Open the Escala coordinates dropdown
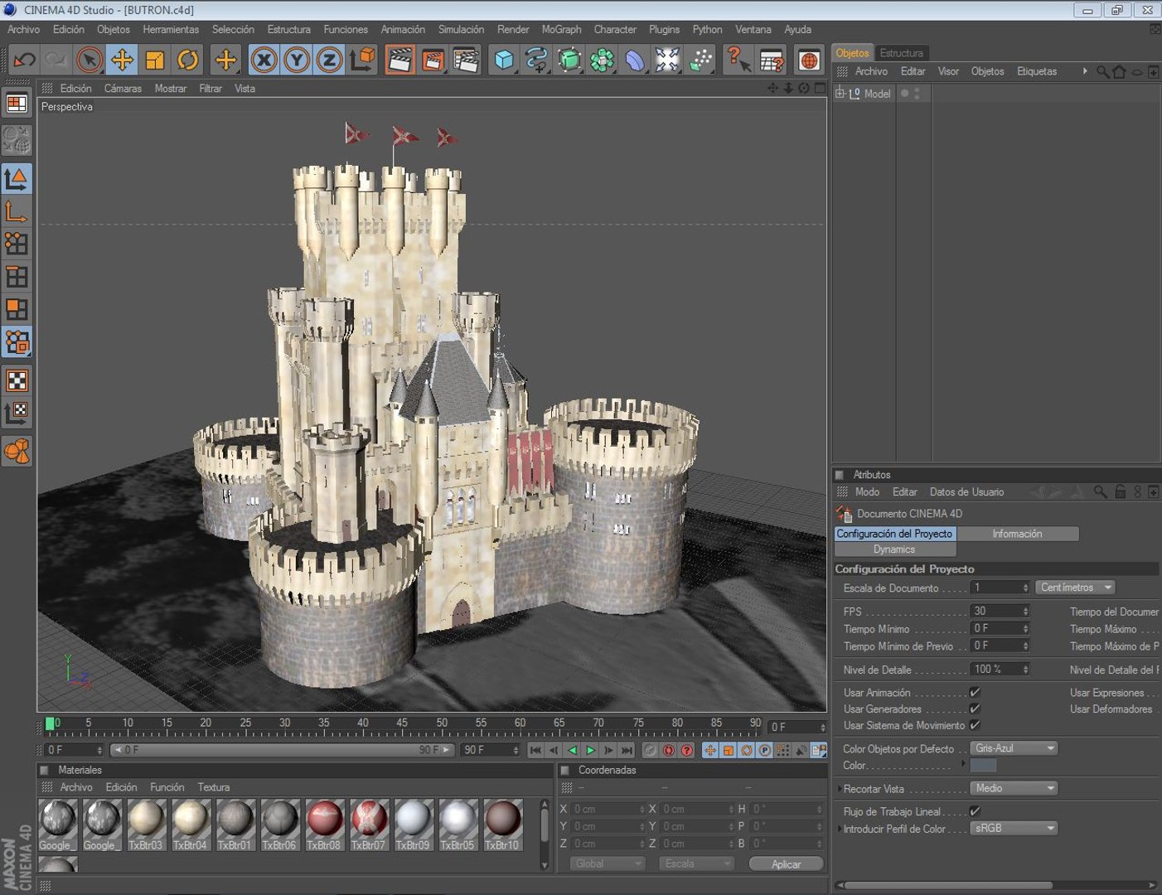 696,864
